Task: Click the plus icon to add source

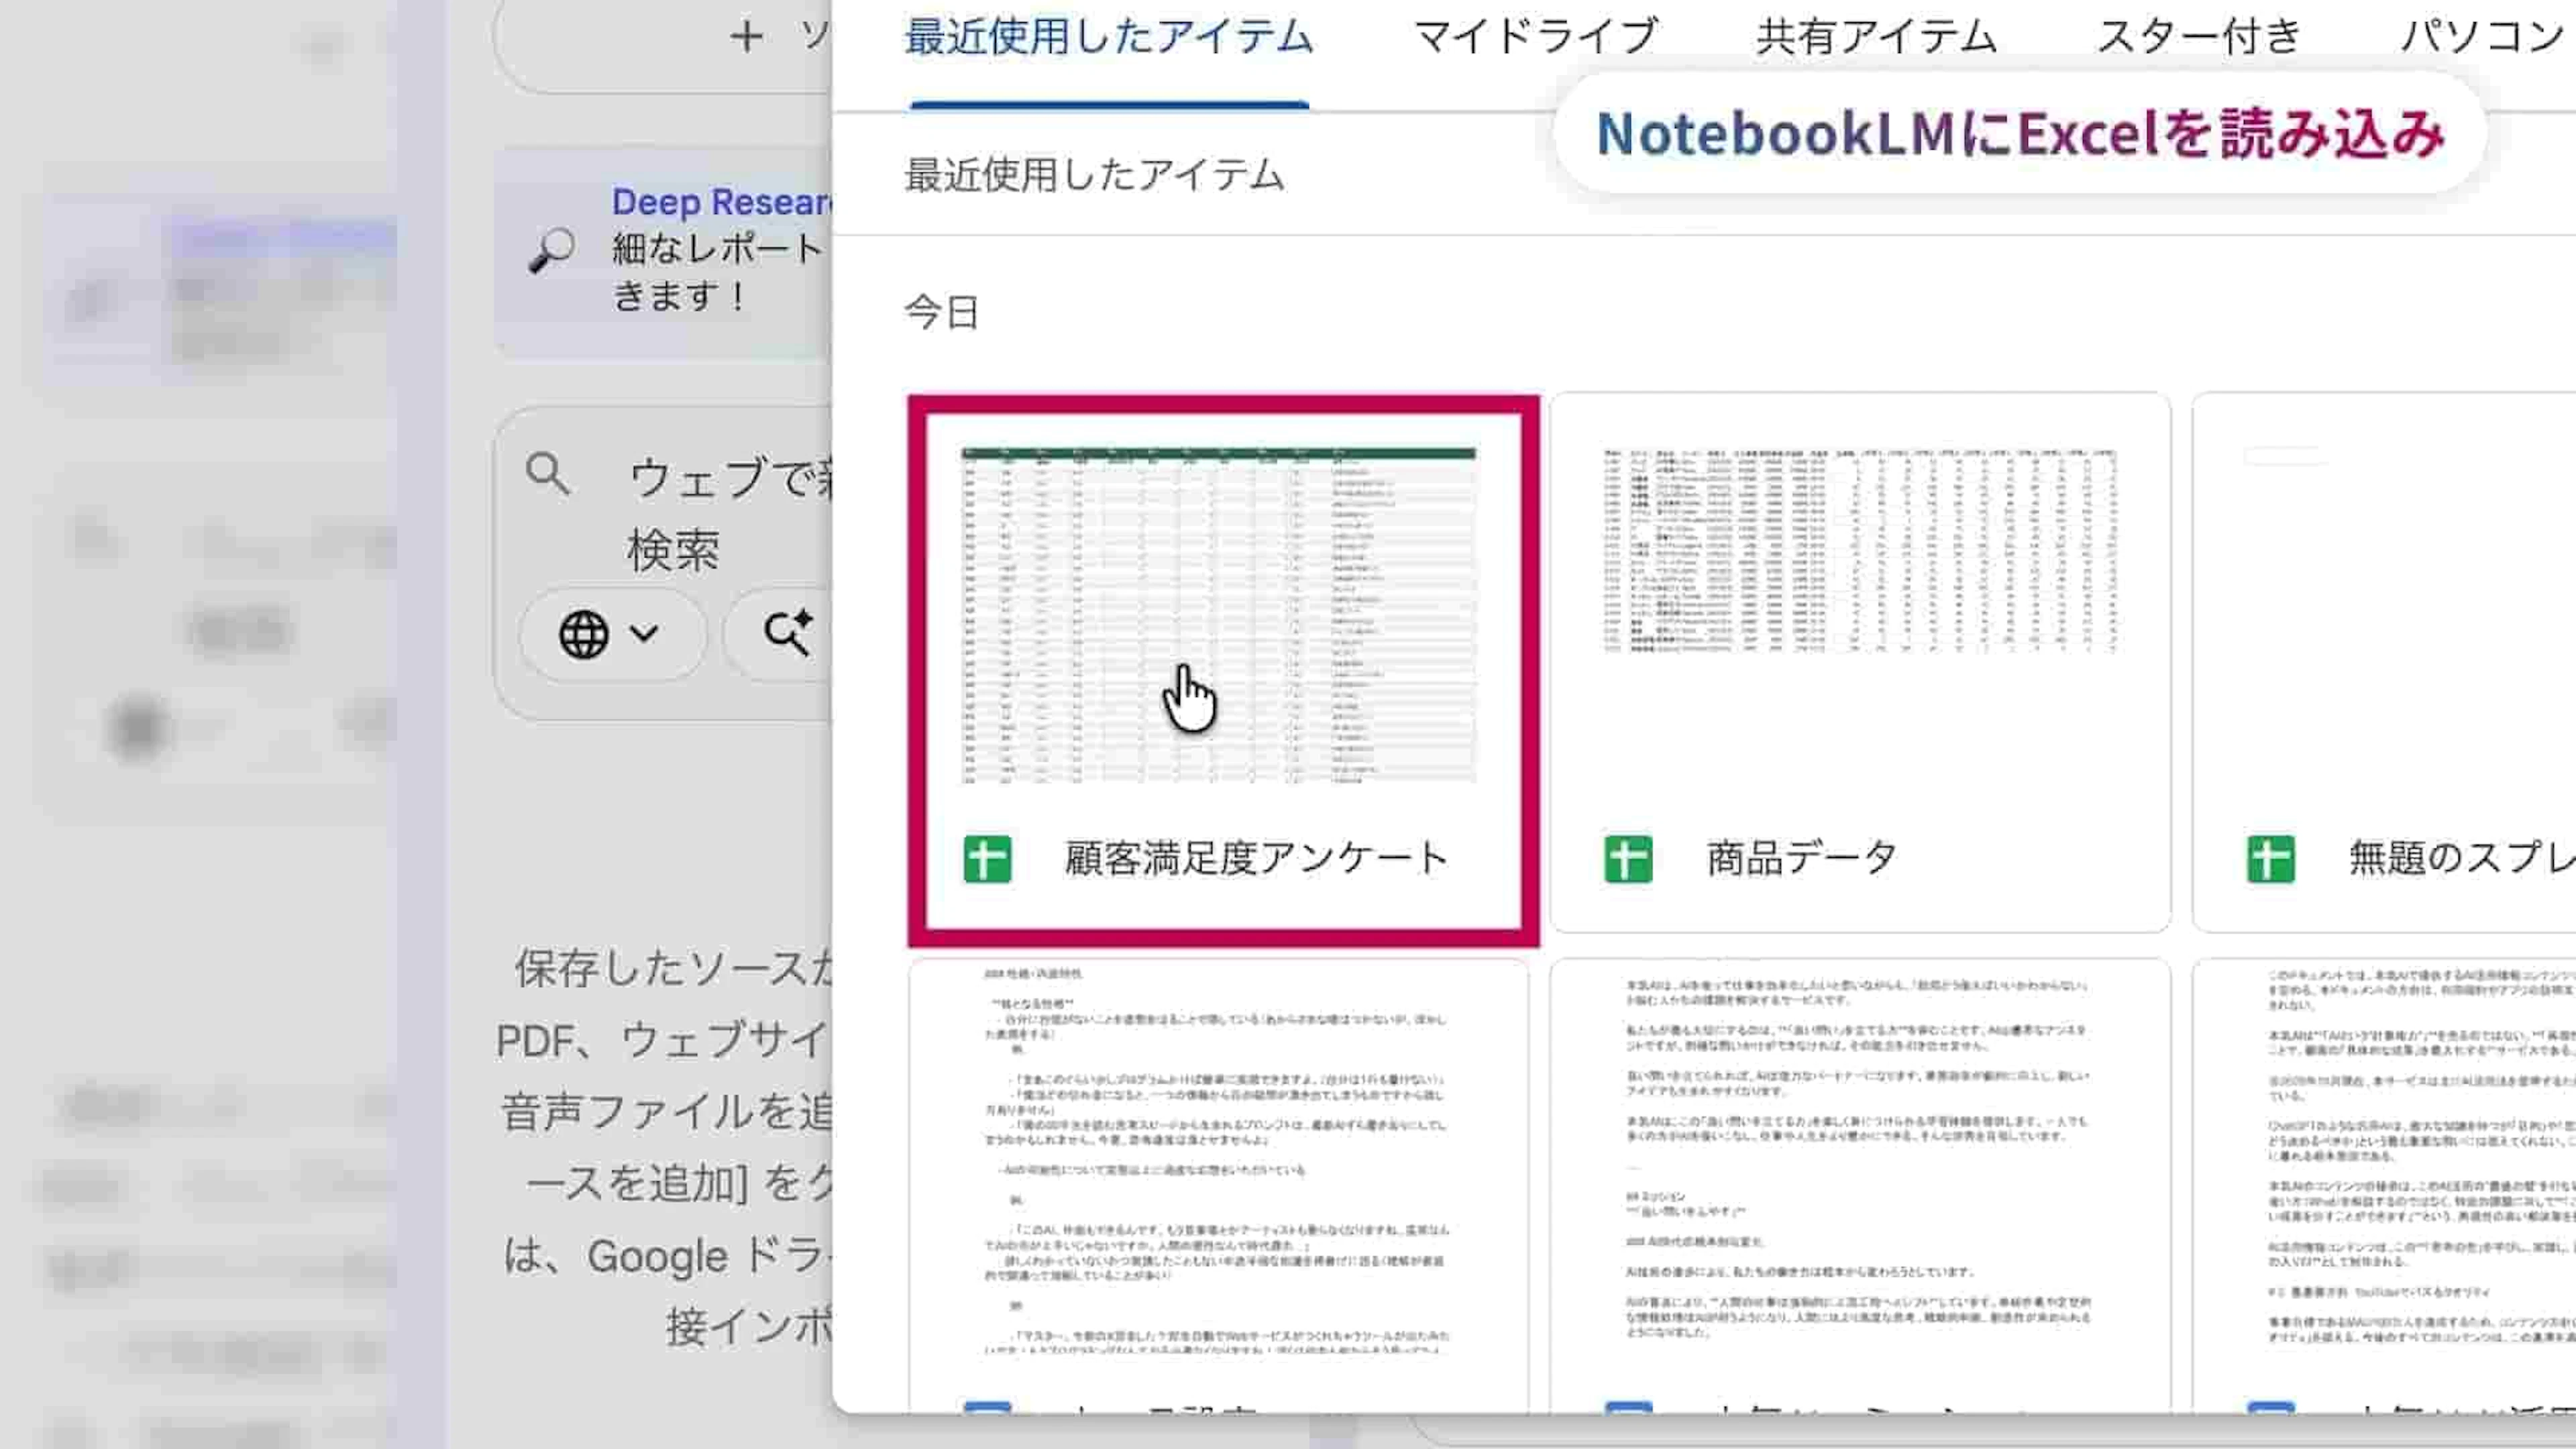Action: [746, 37]
